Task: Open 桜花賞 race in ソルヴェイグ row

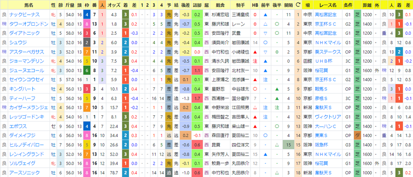Action: [x=321, y=163]
